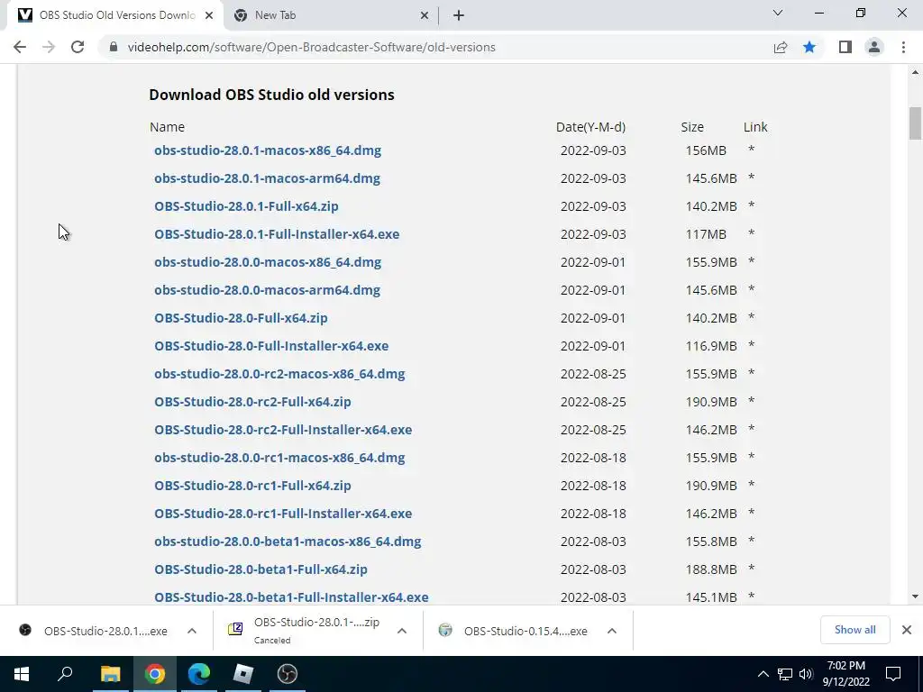Download OBS-Studio-28.0-Full-x64.zip

coord(241,318)
